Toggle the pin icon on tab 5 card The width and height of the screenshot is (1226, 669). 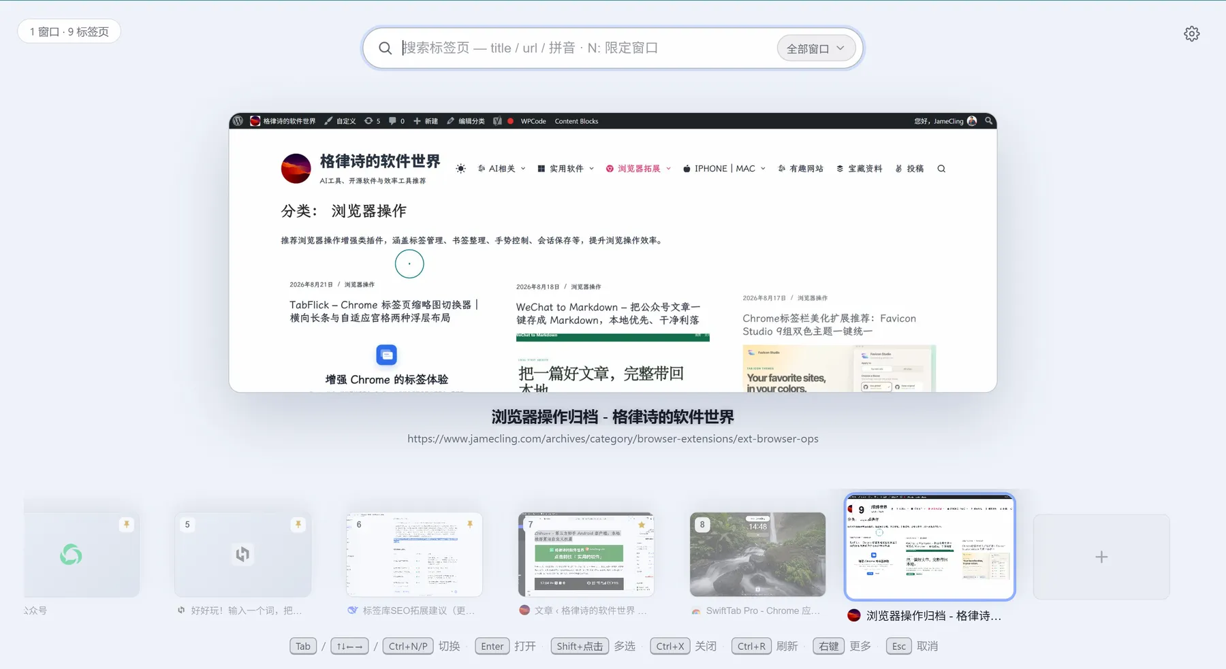pyautogui.click(x=298, y=524)
